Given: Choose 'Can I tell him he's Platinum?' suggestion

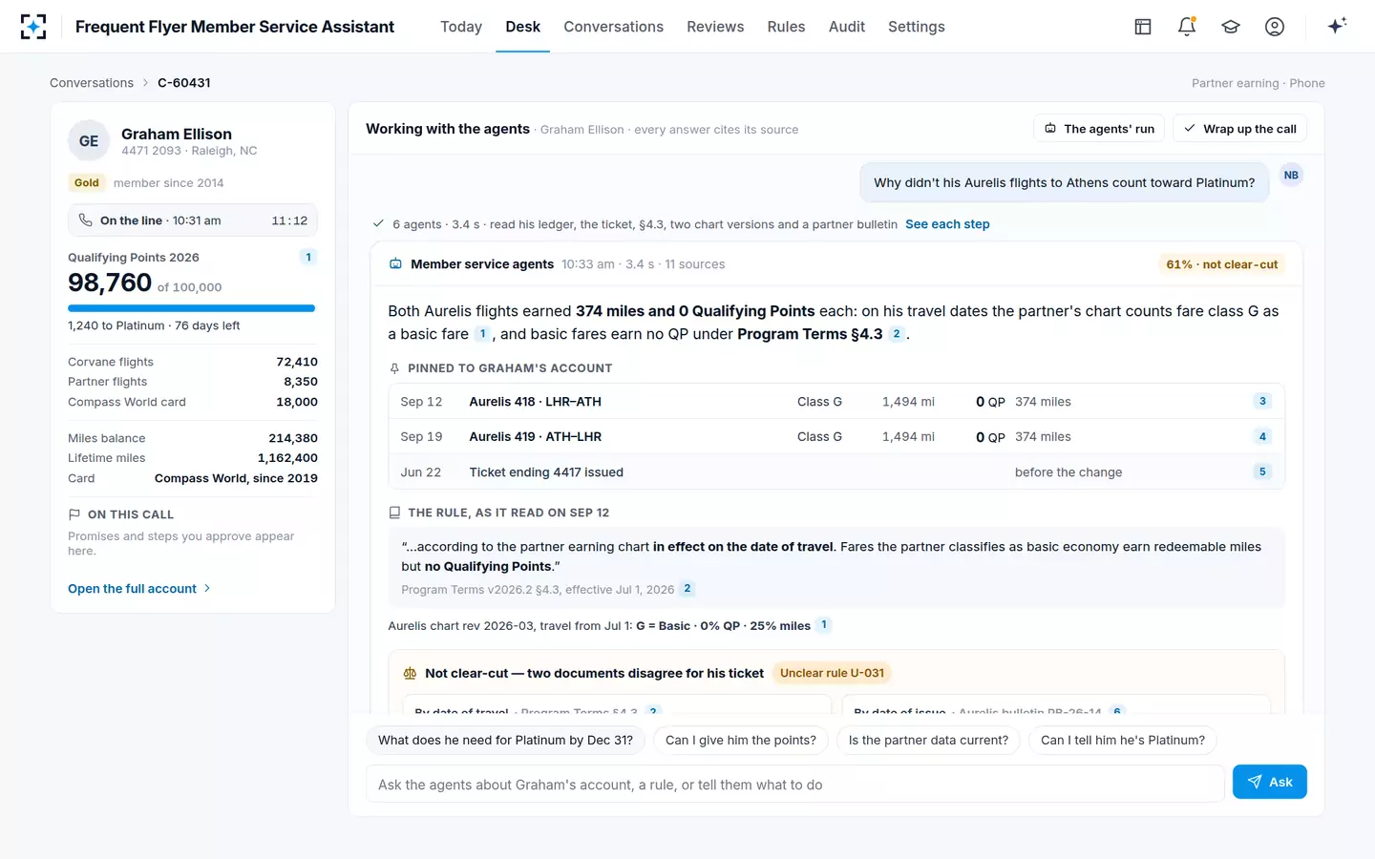Looking at the screenshot, I should click(1123, 741).
